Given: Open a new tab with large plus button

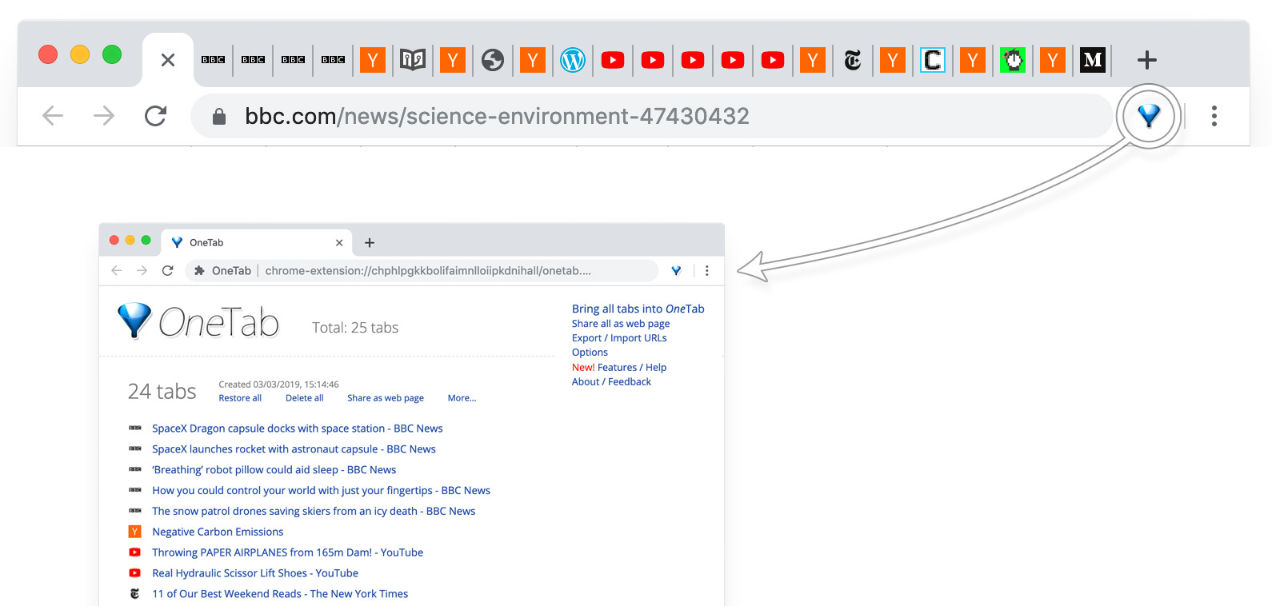Looking at the screenshot, I should (1146, 60).
